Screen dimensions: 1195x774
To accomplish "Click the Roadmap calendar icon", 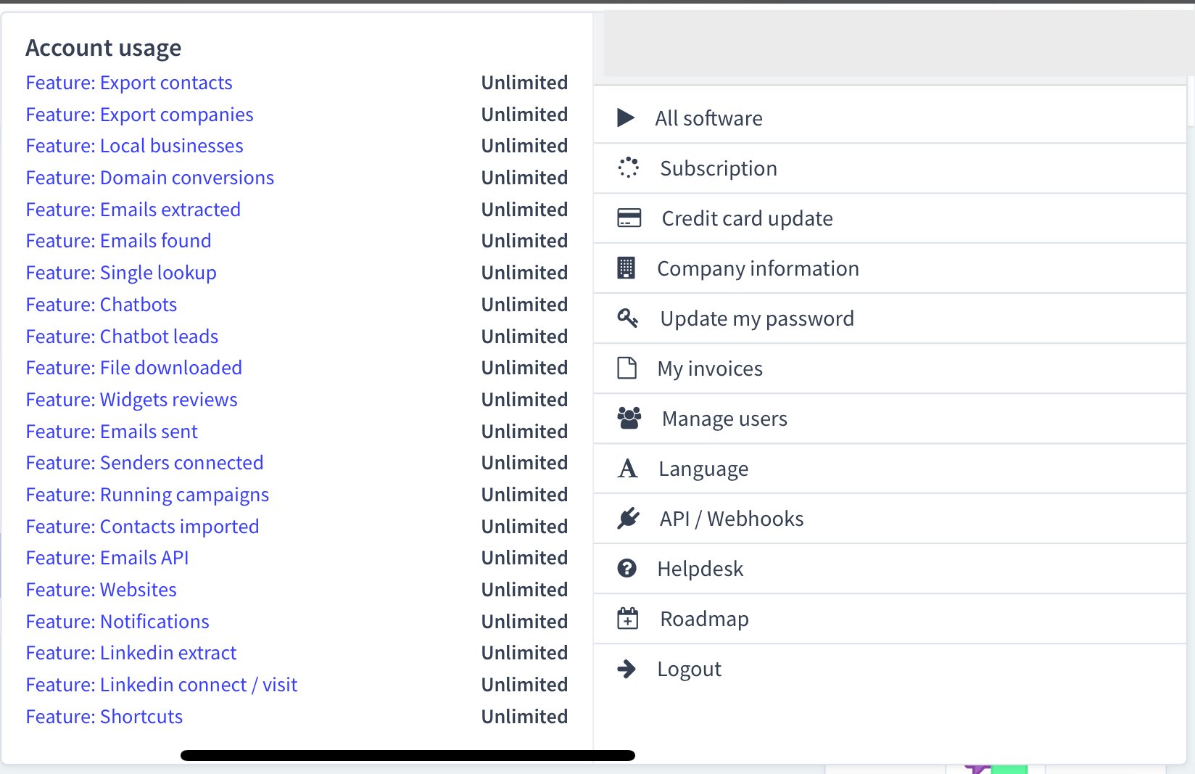I will [x=627, y=619].
